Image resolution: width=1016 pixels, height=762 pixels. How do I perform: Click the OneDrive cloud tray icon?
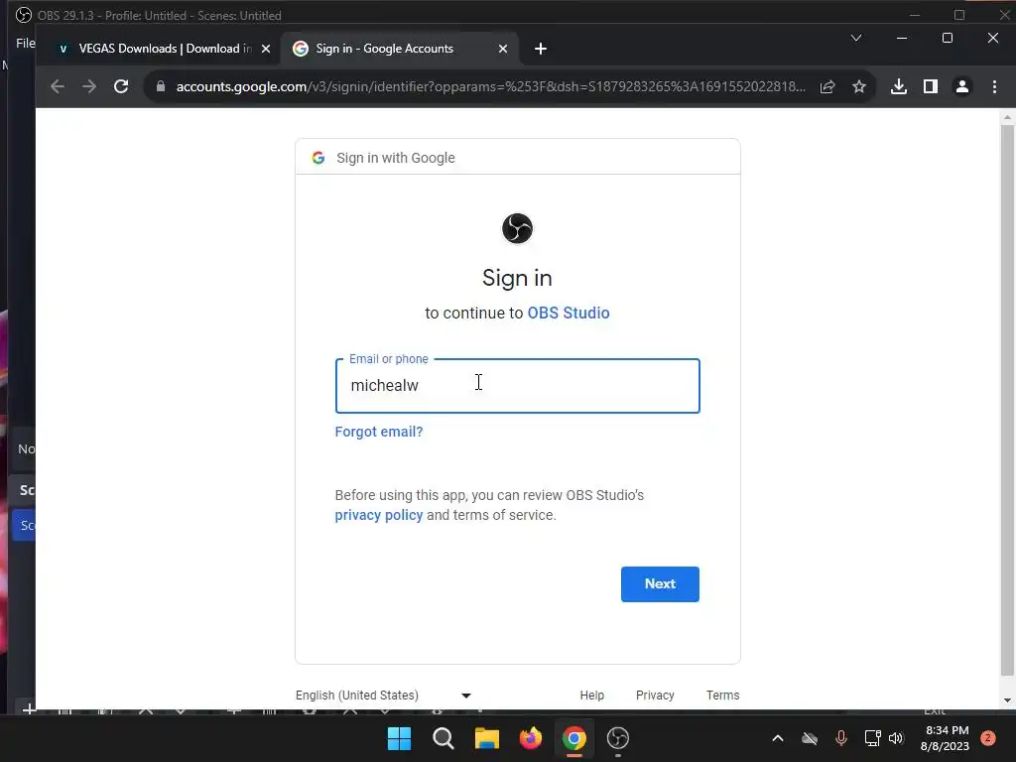(810, 738)
